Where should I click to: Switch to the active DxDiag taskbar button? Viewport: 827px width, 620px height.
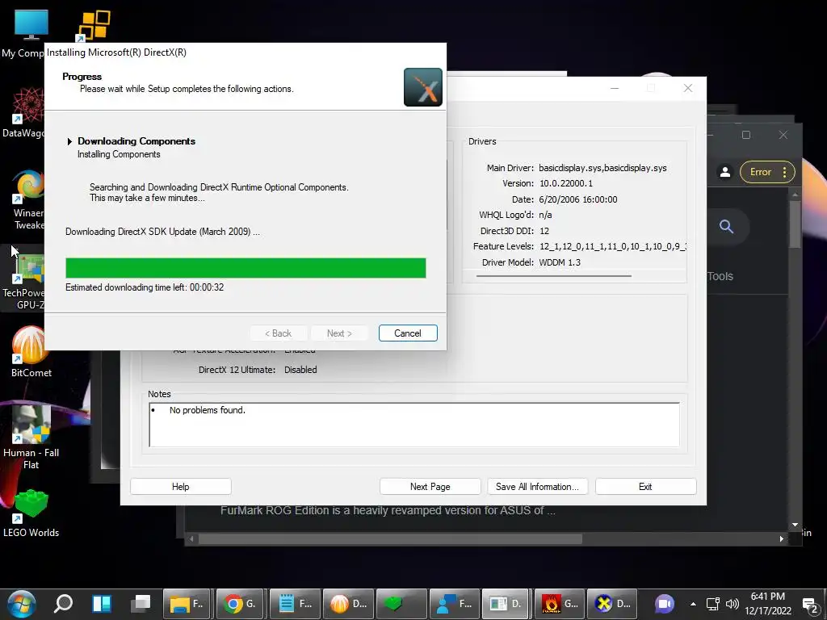coord(506,604)
